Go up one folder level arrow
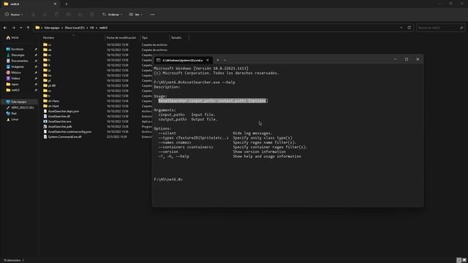 pyautogui.click(x=28, y=28)
